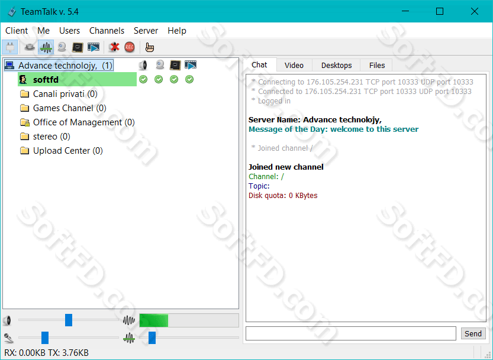Screen dimensions: 493x360
Task: Share desktop blackboard toolbar icon
Action: [x=78, y=47]
